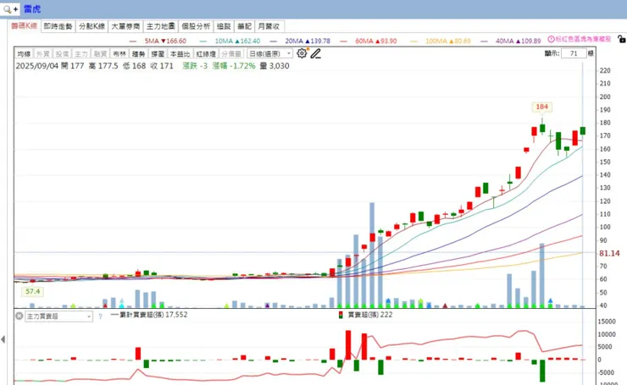Open chart settings gear icon
This screenshot has width=627, height=385.
[x=302, y=53]
